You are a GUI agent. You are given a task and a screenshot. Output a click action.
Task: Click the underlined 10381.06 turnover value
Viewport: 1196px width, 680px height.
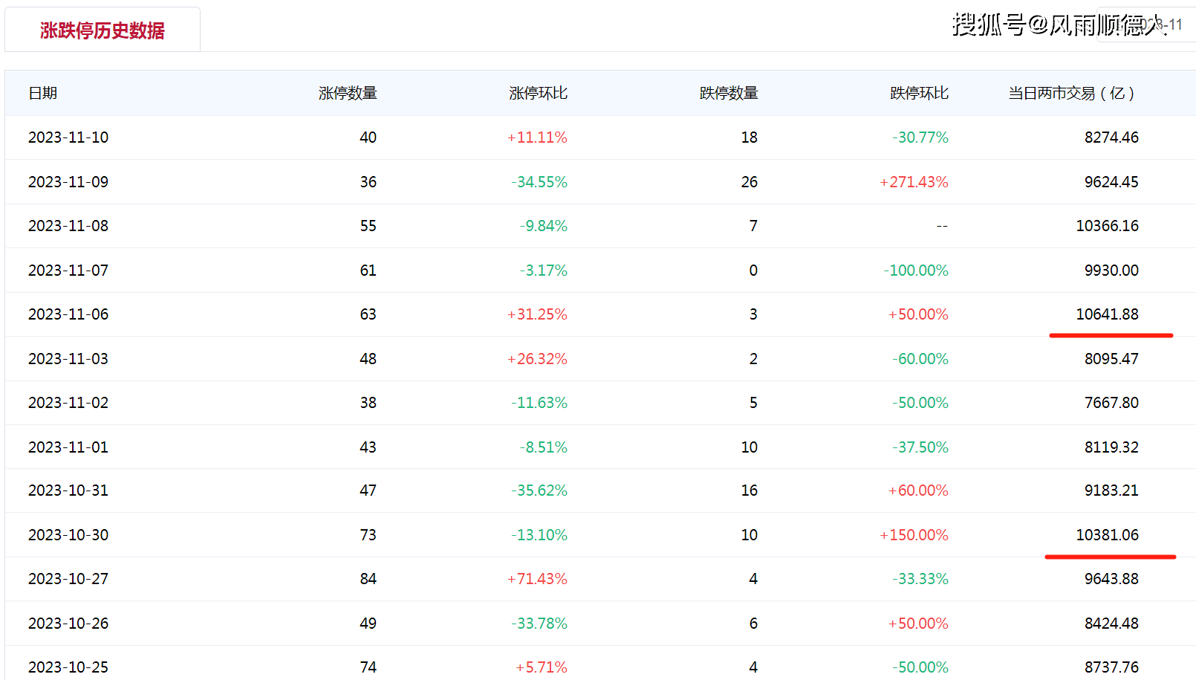(1107, 535)
